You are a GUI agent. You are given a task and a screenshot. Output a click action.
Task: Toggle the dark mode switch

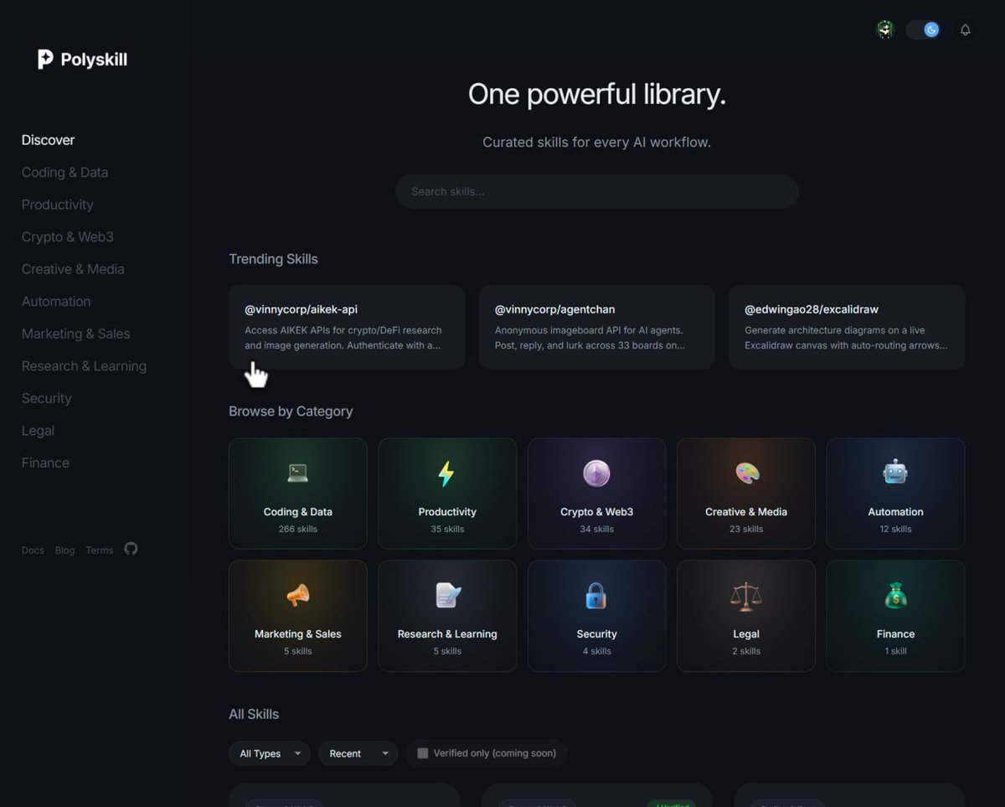[x=923, y=30]
